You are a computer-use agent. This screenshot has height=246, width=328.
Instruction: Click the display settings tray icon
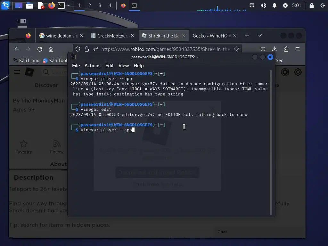click(252, 5)
